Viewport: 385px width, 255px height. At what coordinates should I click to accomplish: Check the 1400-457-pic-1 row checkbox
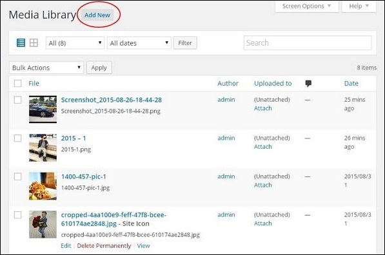pyautogui.click(x=17, y=176)
